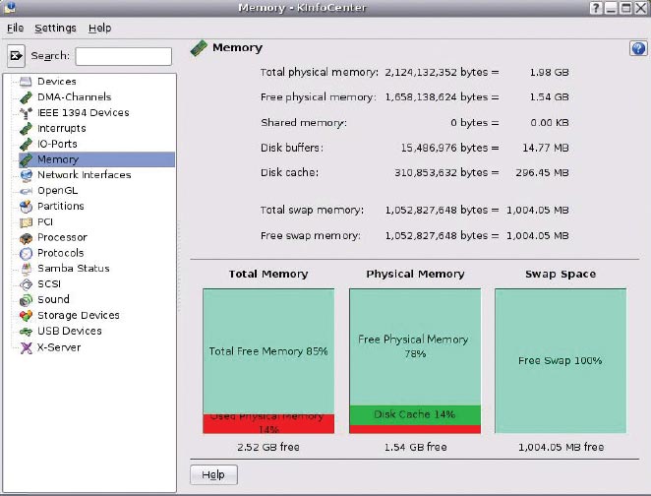Click the Sound speaker icon
The width and height of the screenshot is (651, 496).
pyautogui.click(x=26, y=300)
